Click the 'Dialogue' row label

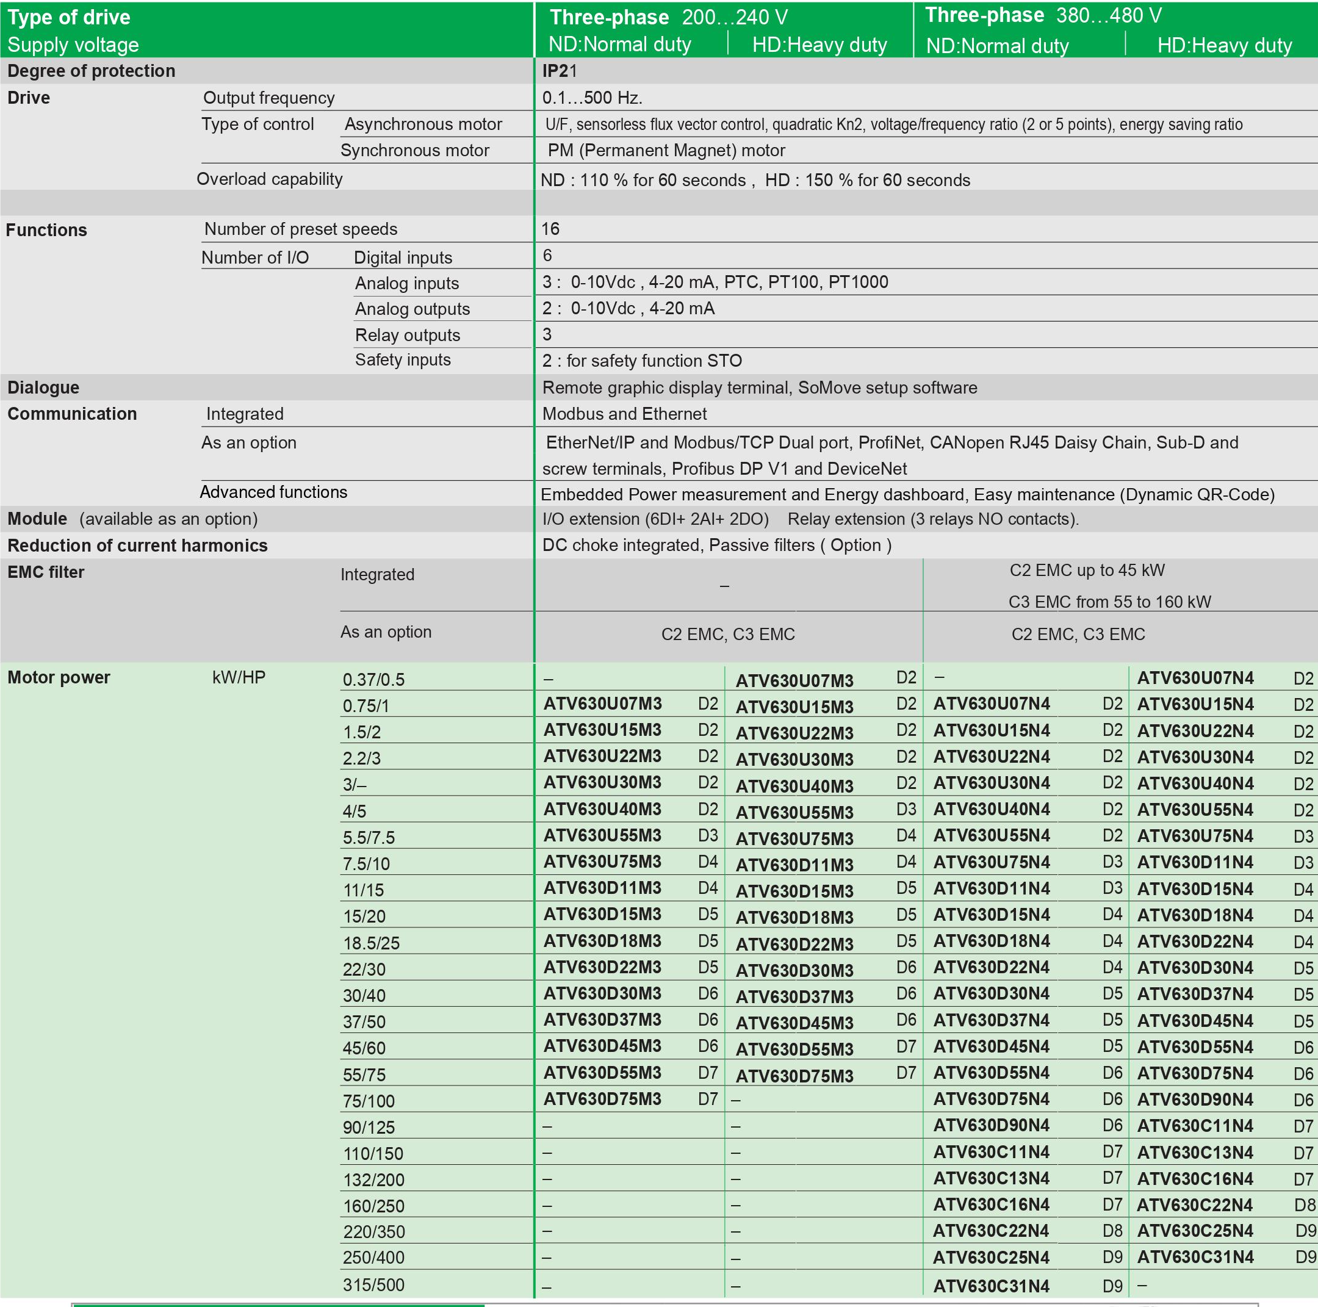(x=44, y=387)
